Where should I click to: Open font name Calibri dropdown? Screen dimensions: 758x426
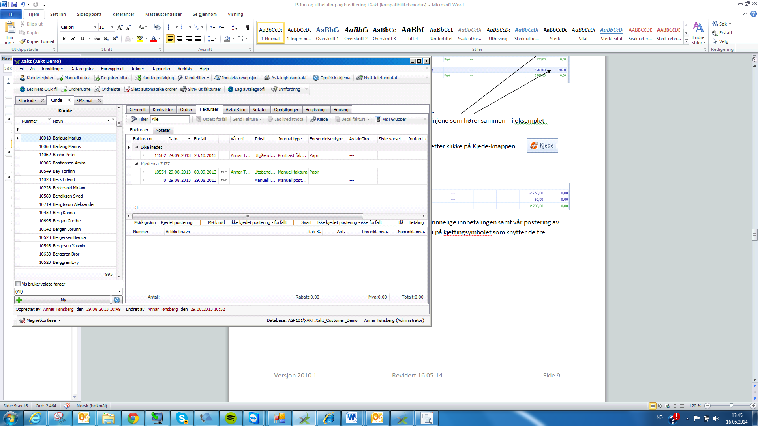pos(95,27)
